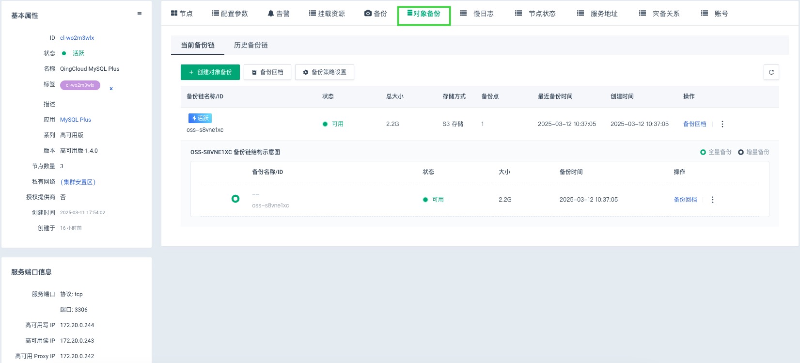The width and height of the screenshot is (800, 363).
Task: Click the 高可用读 IP 172.20.0.243
Action: 77,341
